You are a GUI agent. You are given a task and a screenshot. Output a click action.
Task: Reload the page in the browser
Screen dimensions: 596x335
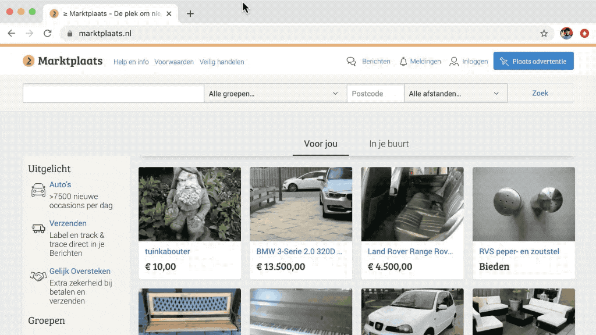(48, 34)
